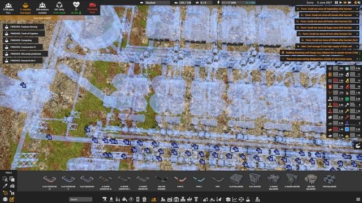Open the power lightning build category
Screen dimensions: 362x203
[131, 199]
